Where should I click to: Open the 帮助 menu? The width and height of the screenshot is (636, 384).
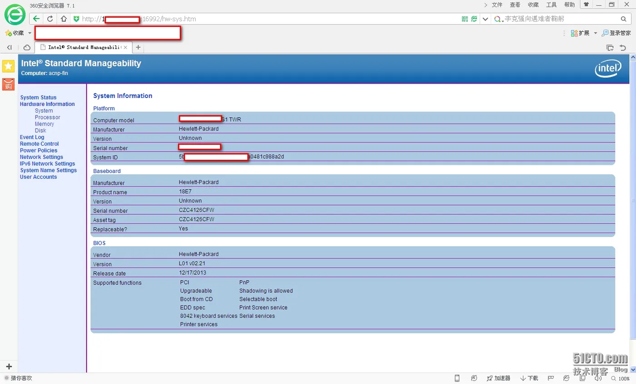570,5
